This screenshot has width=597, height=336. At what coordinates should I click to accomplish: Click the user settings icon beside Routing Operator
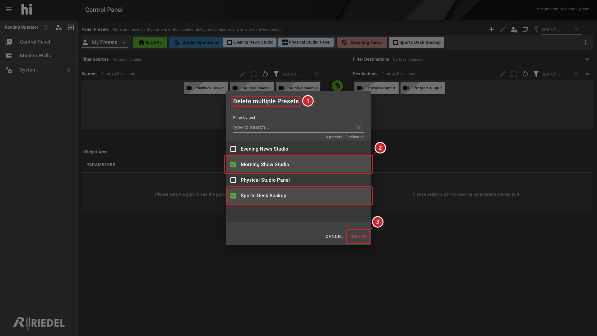click(58, 27)
